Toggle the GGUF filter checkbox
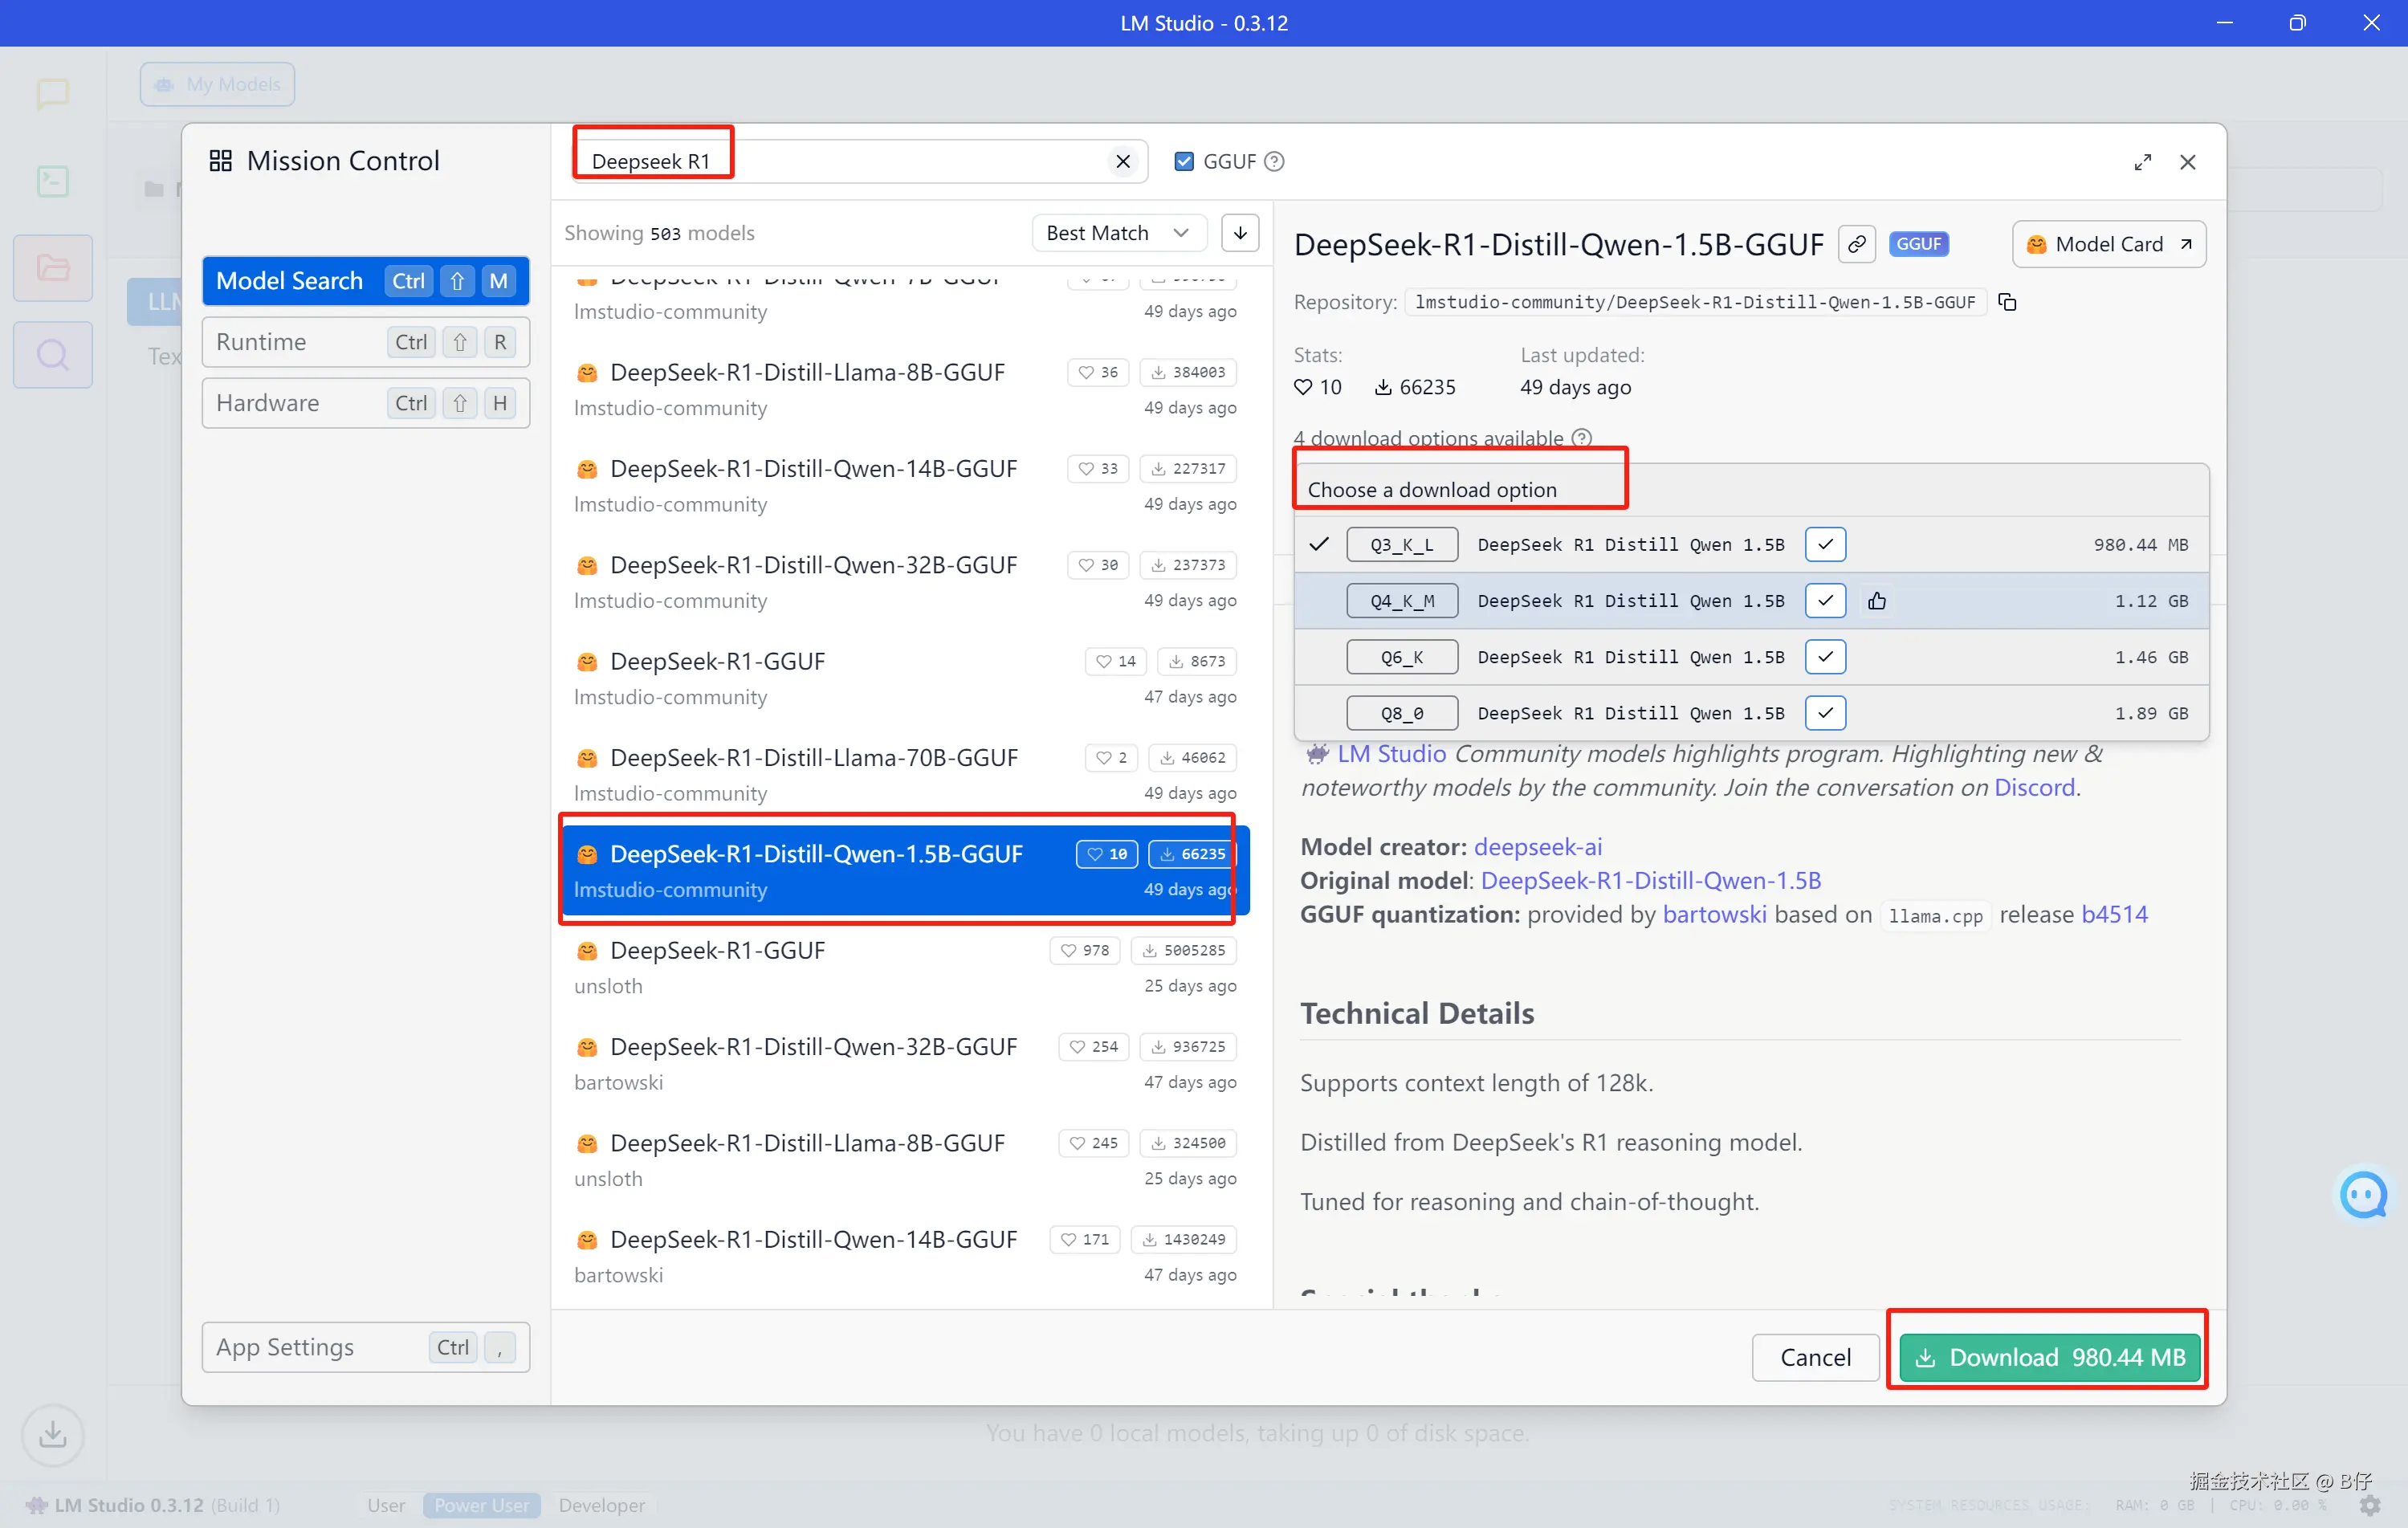The image size is (2408, 1528). [x=1184, y=162]
